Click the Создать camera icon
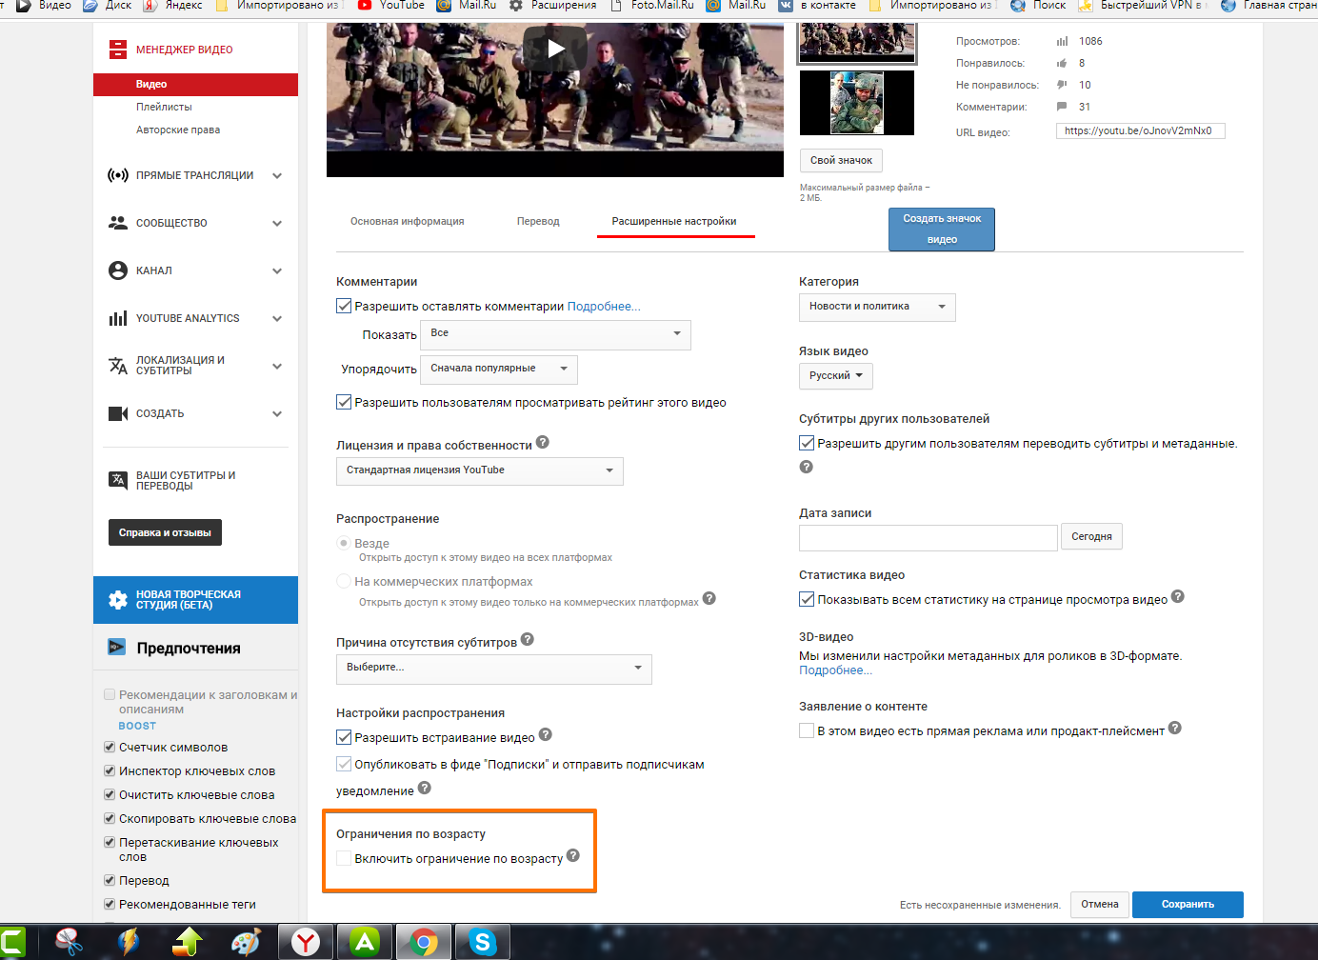This screenshot has width=1318, height=960. tap(118, 413)
